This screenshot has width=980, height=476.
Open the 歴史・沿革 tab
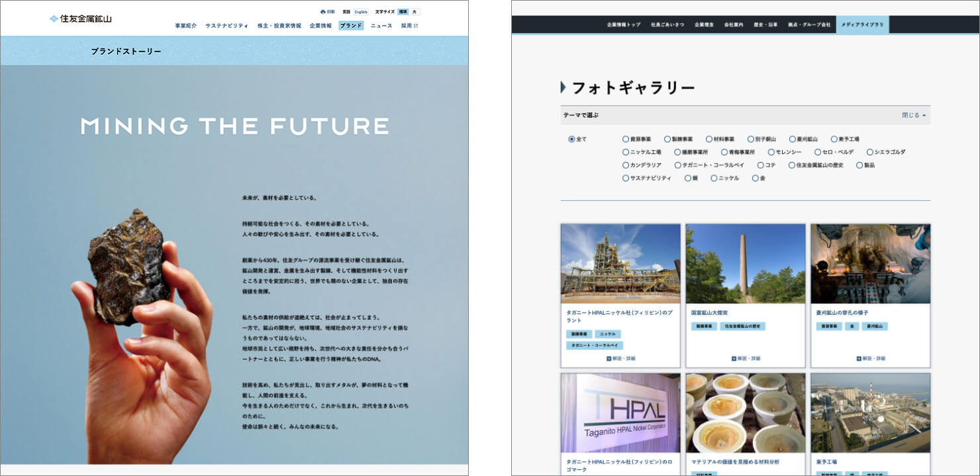(765, 24)
